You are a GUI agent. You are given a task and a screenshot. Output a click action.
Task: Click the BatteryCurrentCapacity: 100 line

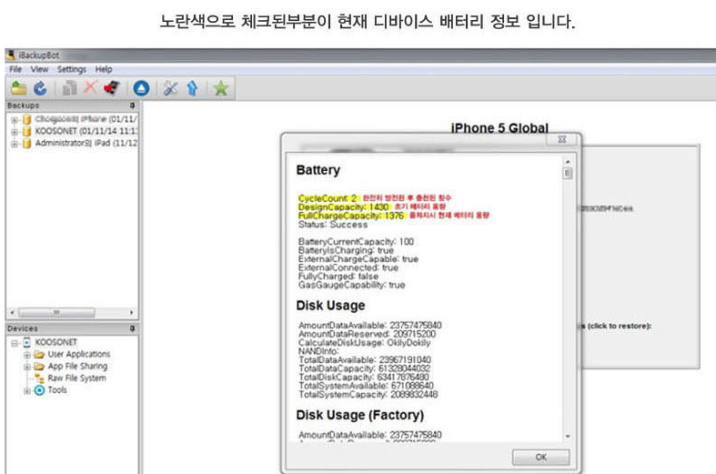pyautogui.click(x=356, y=242)
